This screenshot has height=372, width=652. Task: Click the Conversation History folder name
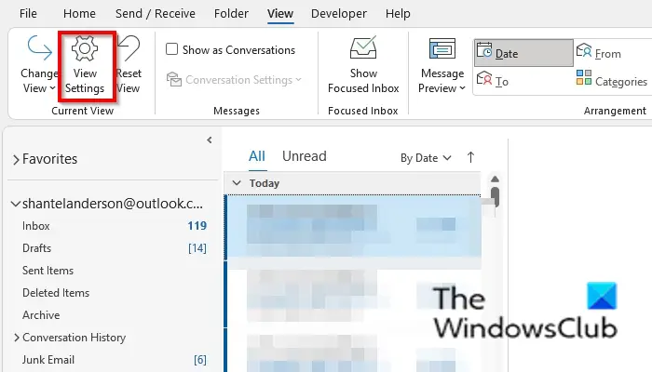(74, 338)
